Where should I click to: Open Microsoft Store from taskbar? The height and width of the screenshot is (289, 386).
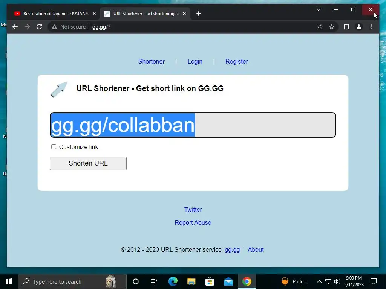pos(210,281)
